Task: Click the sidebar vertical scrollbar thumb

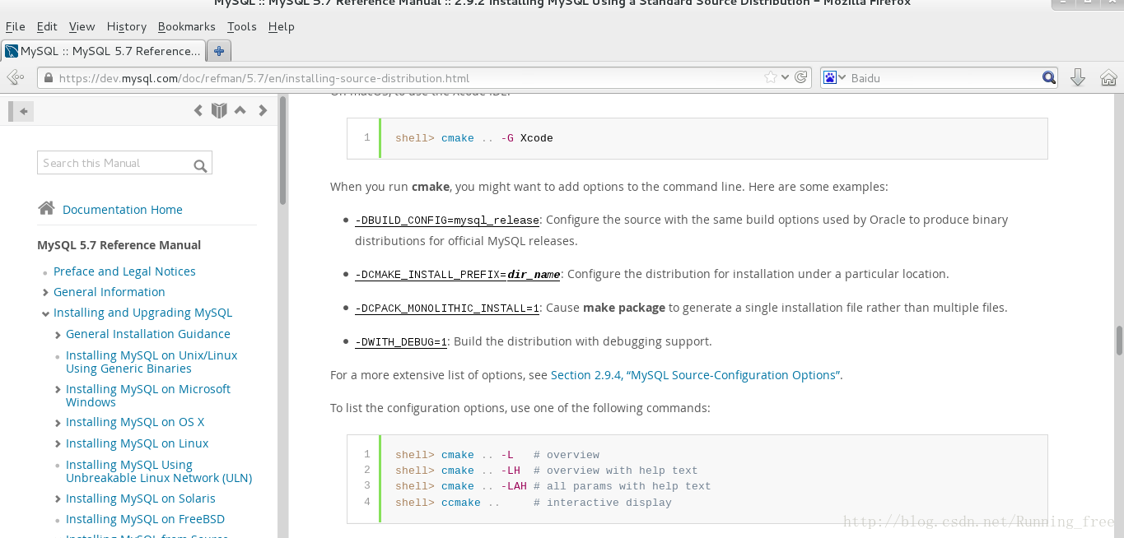Action: coord(283,150)
